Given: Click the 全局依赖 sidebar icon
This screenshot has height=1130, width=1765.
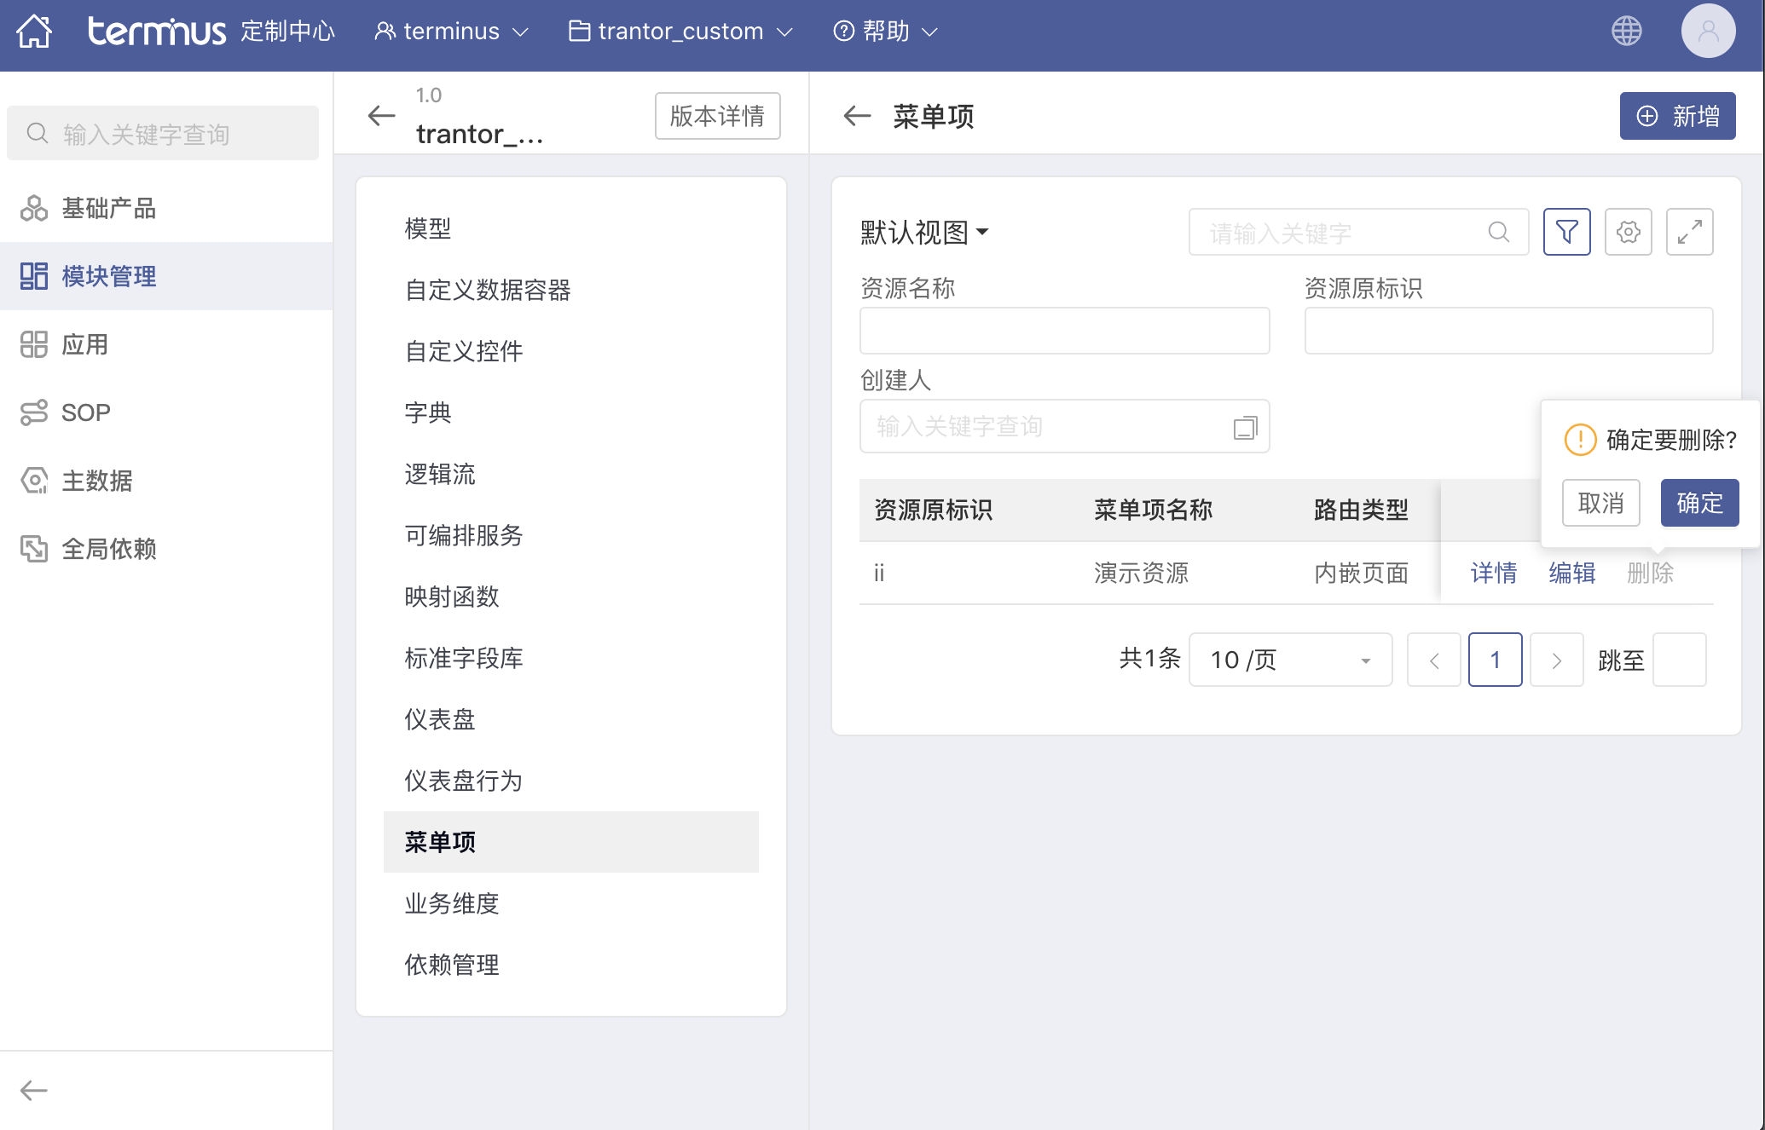Looking at the screenshot, I should point(34,549).
